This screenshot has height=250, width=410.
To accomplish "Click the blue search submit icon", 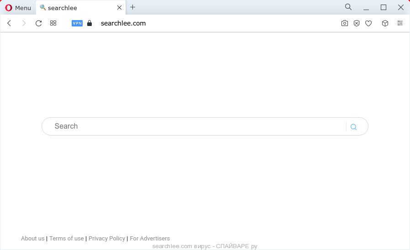I will coord(353,127).
